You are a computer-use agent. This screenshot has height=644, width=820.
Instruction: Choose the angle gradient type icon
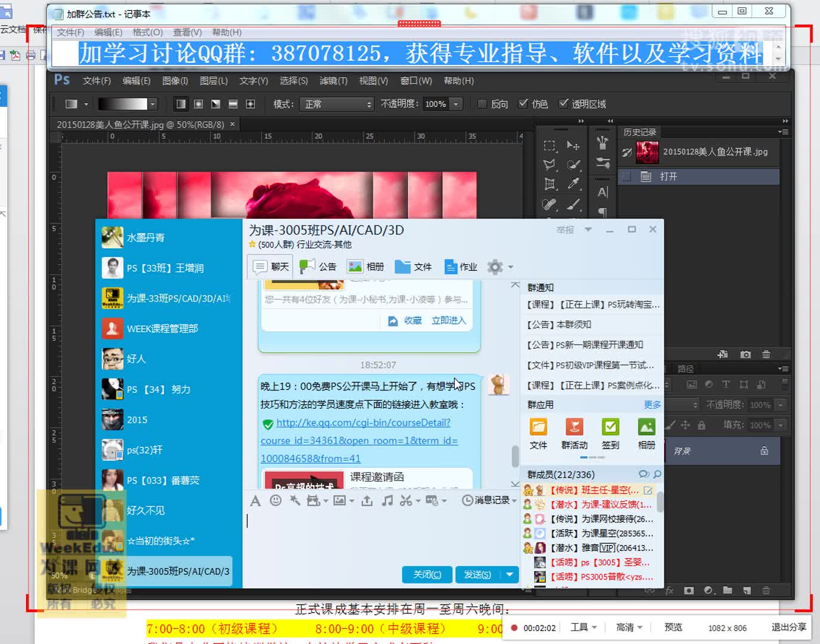[215, 104]
